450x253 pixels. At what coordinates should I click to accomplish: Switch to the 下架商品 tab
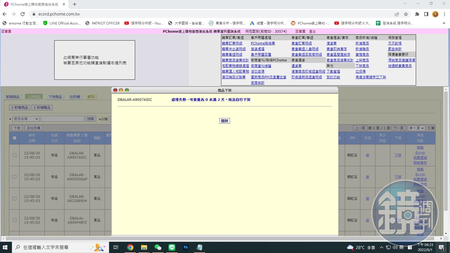pos(55,97)
